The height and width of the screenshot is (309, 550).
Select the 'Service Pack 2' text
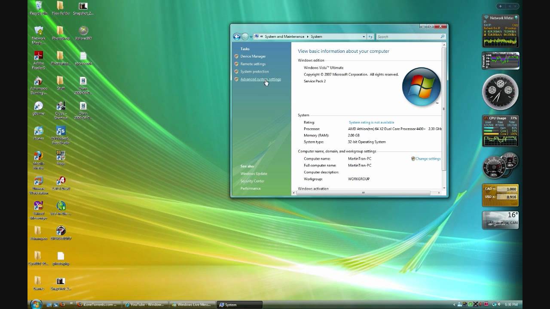[x=315, y=81]
